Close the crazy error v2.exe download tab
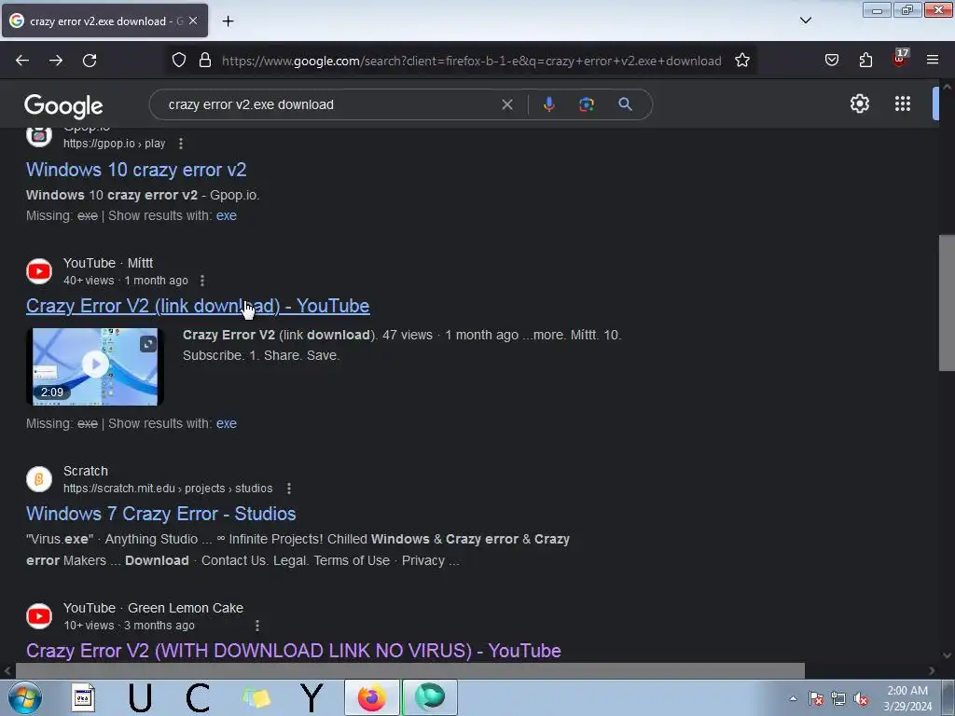Screen dimensions: 955x716 point(193,21)
